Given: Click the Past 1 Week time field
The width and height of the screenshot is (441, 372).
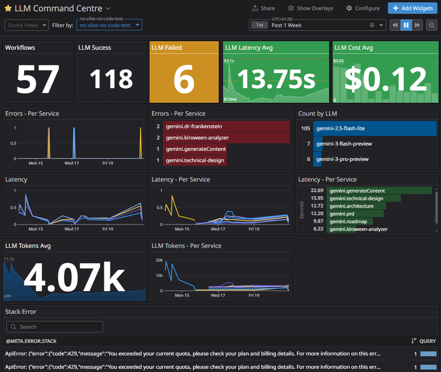Looking at the screenshot, I should pos(318,25).
